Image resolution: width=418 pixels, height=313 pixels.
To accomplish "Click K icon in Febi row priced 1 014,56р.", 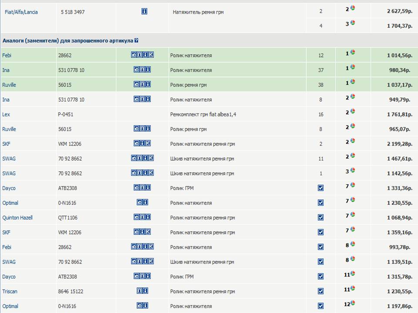I will [151, 55].
